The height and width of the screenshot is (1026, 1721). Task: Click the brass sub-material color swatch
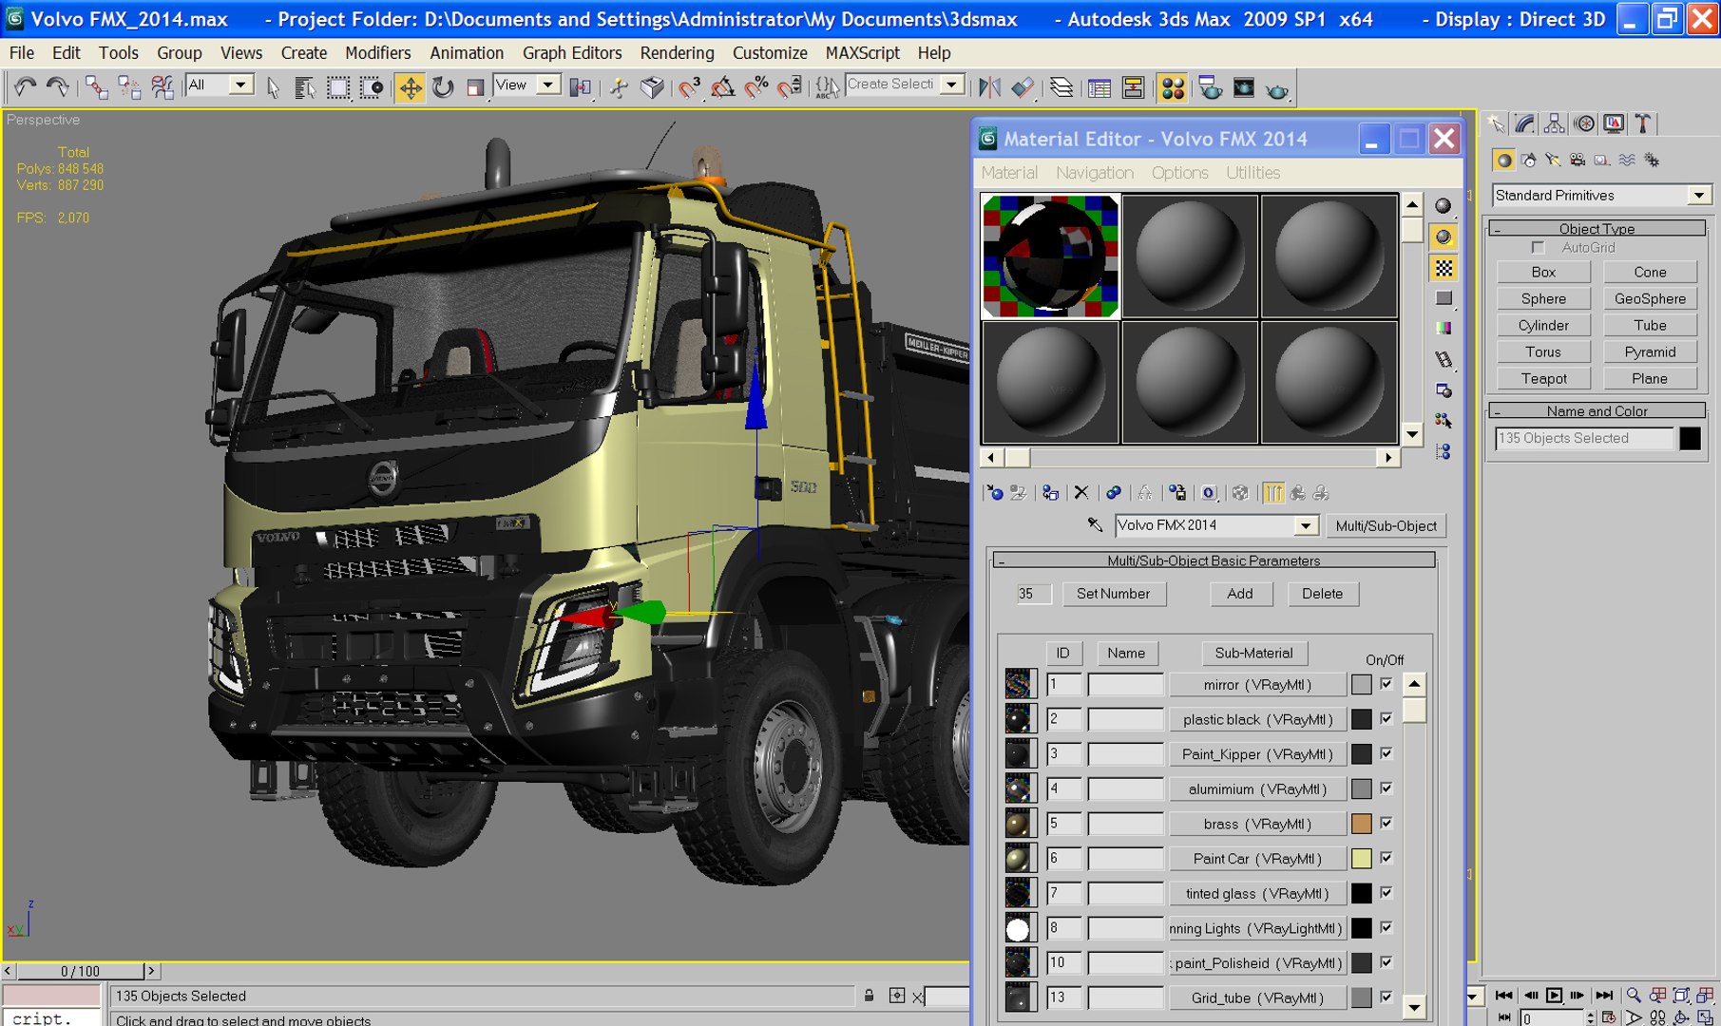[x=1361, y=824]
